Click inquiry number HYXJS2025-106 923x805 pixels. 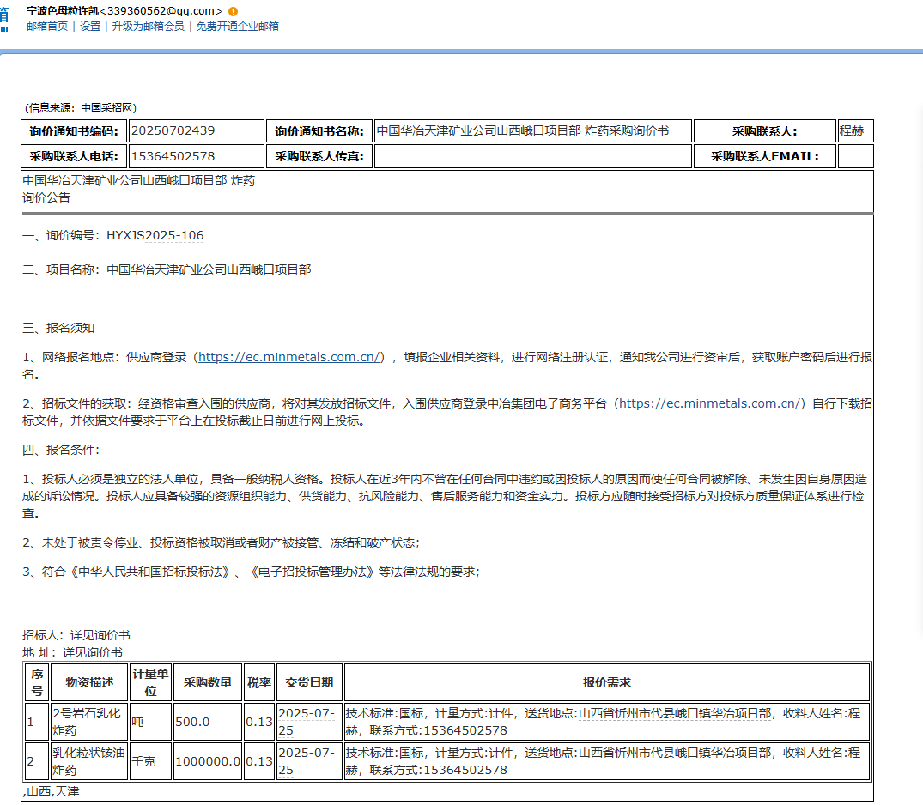155,235
